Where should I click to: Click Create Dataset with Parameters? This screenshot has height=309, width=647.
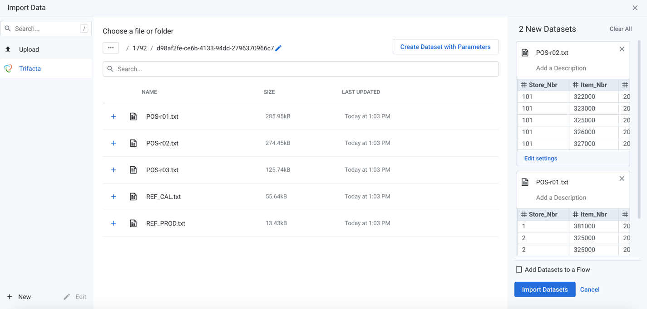point(445,47)
